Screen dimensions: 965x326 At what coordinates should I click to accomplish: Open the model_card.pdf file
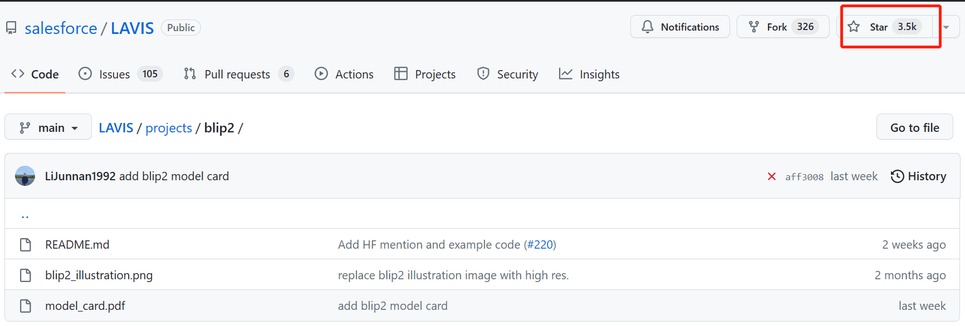point(85,306)
